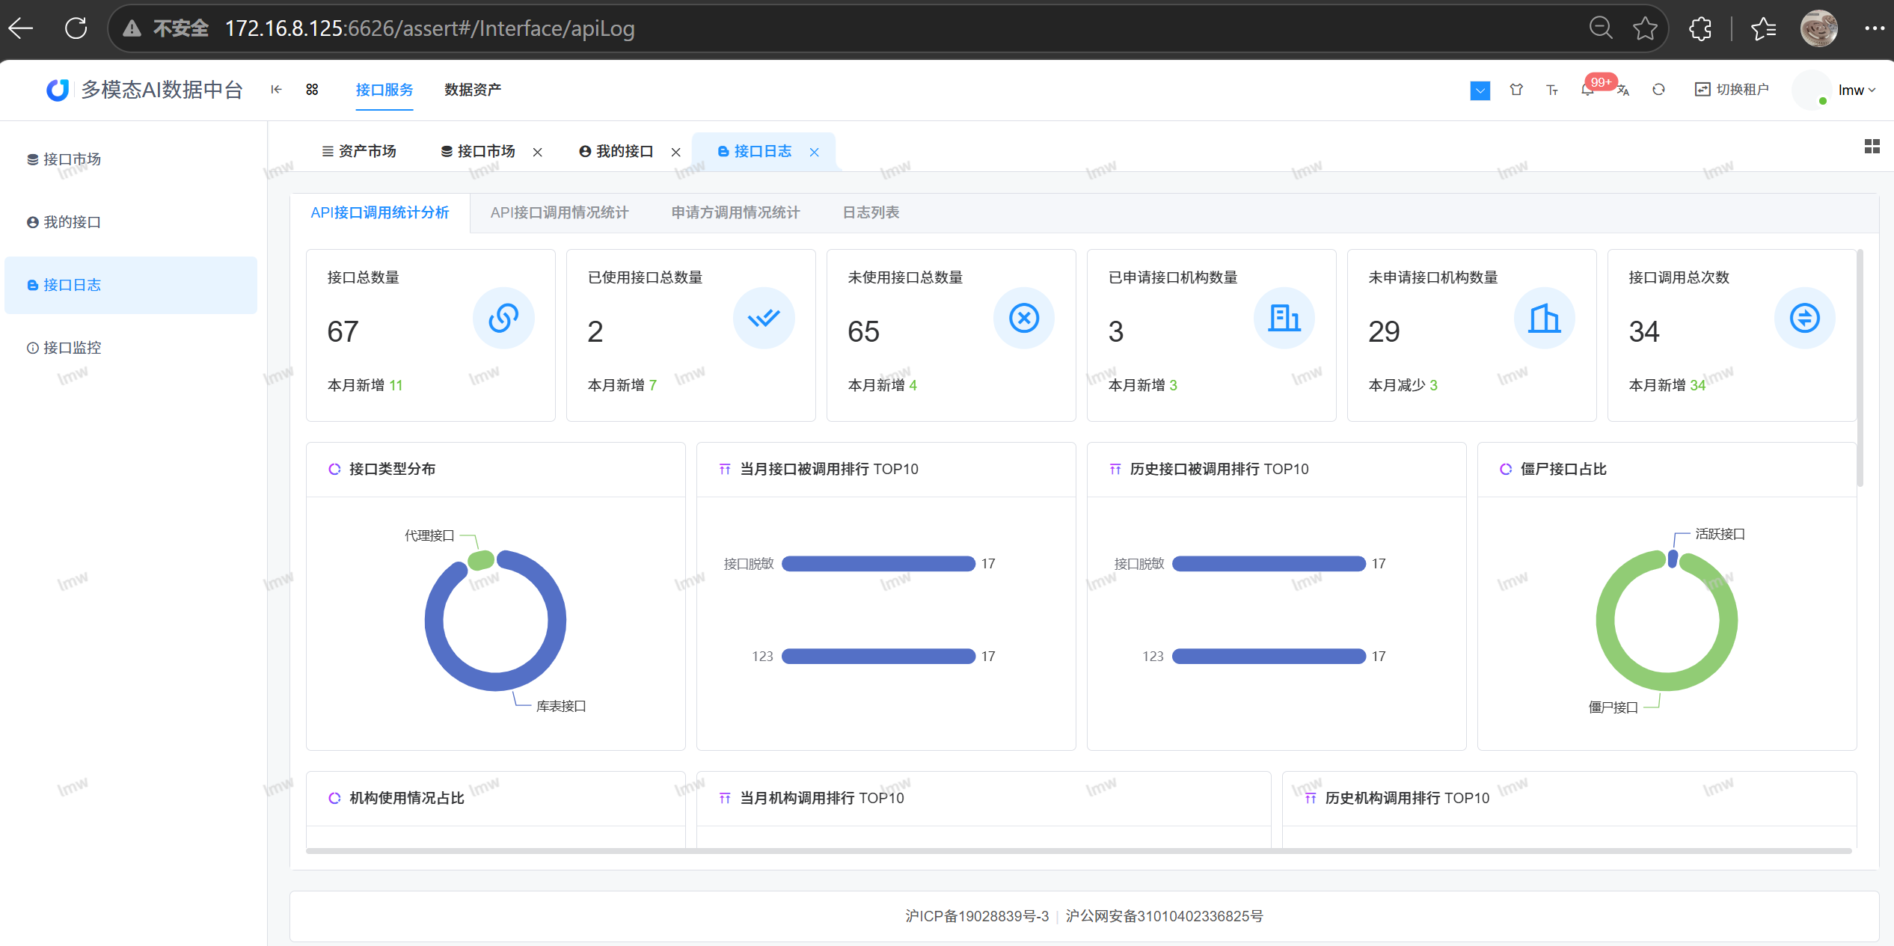Image resolution: width=1894 pixels, height=946 pixels.
Task: Switch to the 资产市场 page tab
Action: 359,152
